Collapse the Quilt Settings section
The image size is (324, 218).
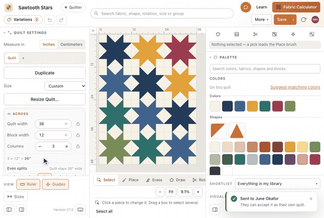pyautogui.click(x=5, y=32)
